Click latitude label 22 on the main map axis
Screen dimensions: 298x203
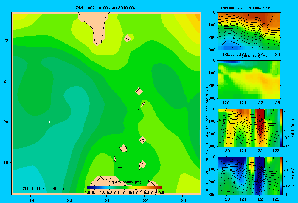[x=6, y=41]
